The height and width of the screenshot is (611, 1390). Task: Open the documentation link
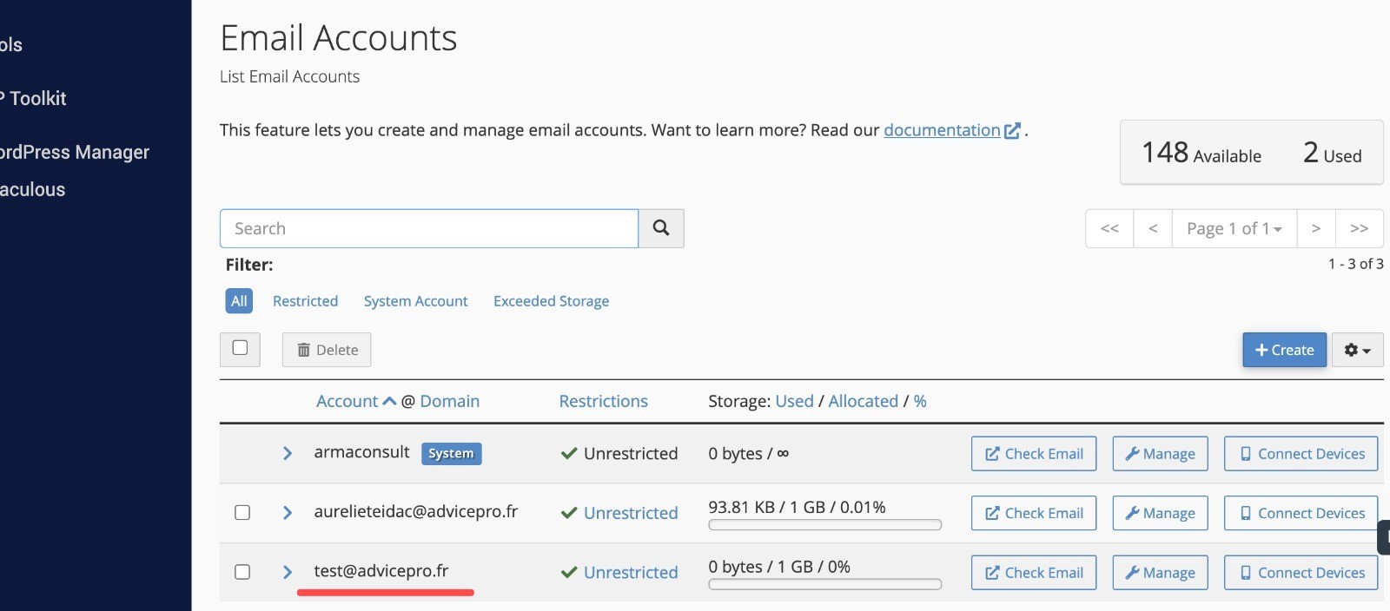(942, 130)
